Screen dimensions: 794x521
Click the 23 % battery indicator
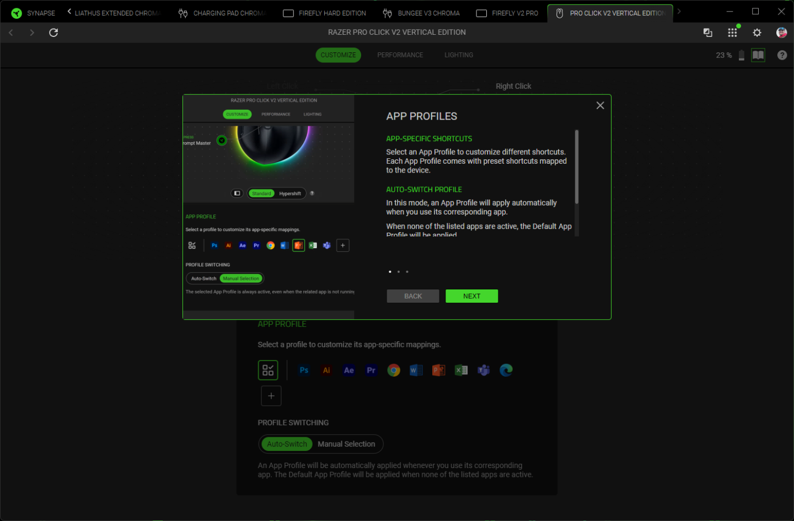(x=730, y=55)
